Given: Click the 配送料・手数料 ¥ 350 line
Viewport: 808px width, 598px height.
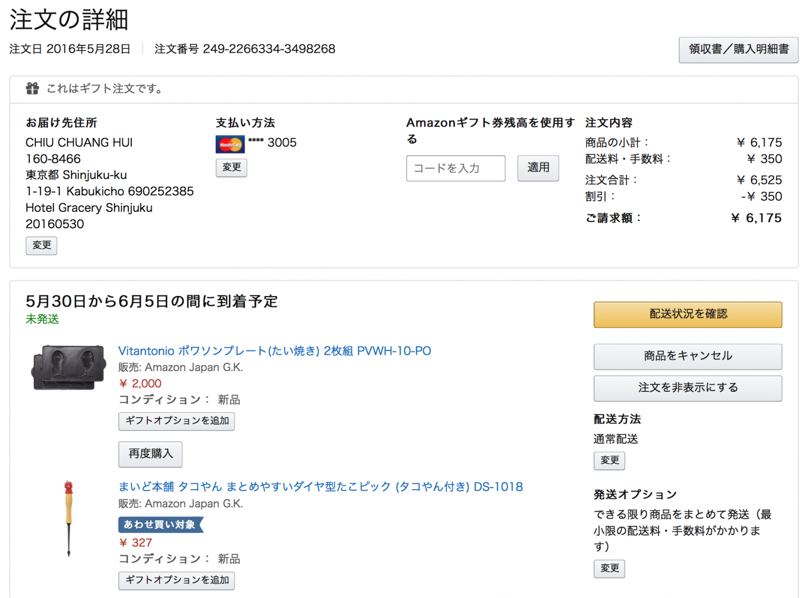Looking at the screenshot, I should click(x=683, y=159).
